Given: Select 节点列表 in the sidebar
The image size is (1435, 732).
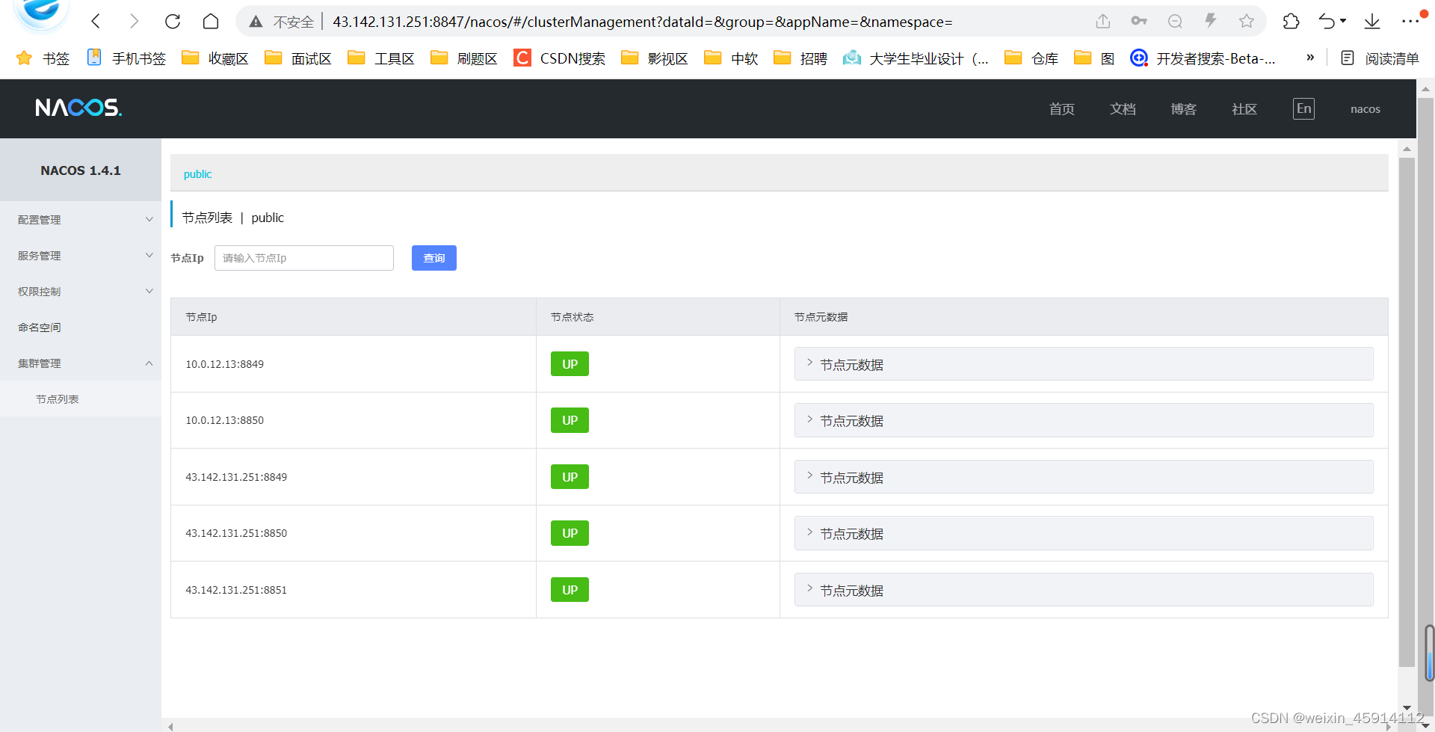Looking at the screenshot, I should coord(81,399).
